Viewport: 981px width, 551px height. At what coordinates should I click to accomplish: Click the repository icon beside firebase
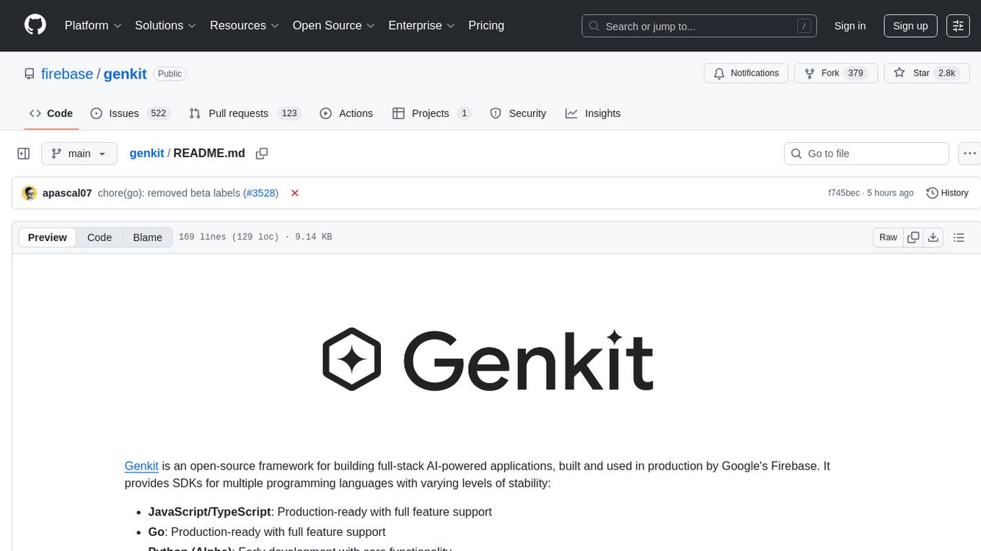pos(29,74)
